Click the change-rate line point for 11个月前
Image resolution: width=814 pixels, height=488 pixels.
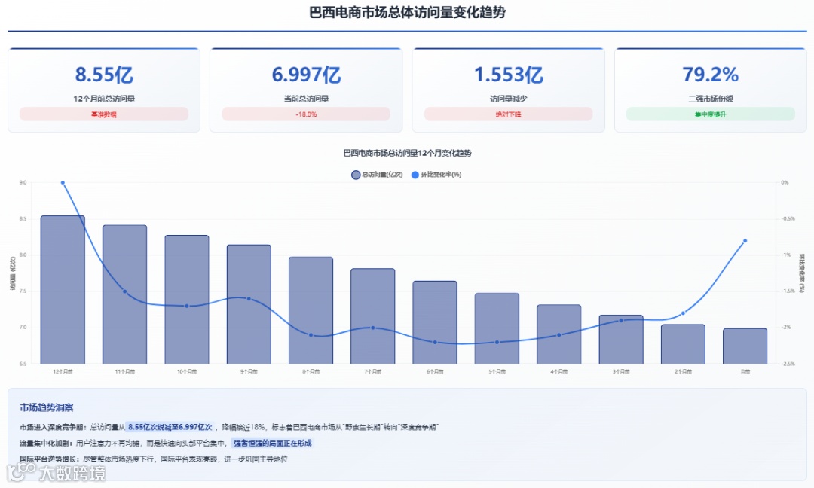[x=124, y=291]
